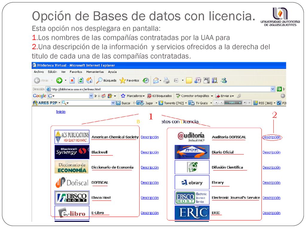Viewport: 306px width, 229px height.
Task: Click the Buscar button in ARES toolbar
Action: pos(123,103)
